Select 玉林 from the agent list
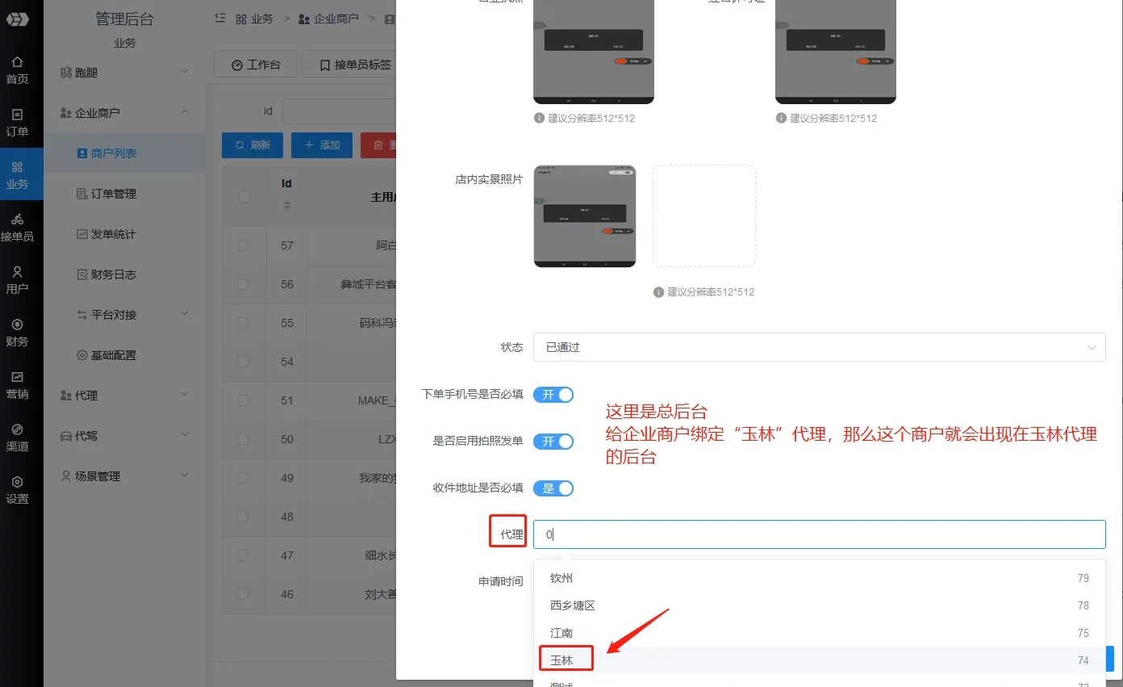This screenshot has height=687, width=1123. (562, 660)
